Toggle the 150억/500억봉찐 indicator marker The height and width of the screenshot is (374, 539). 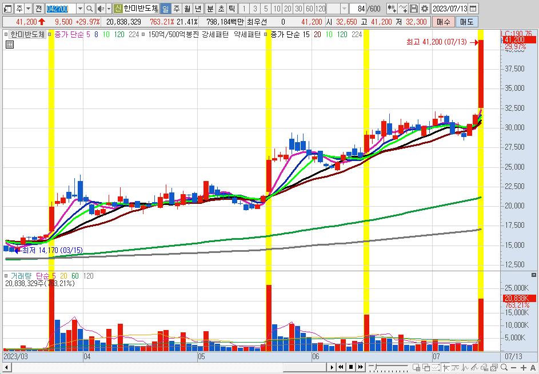tap(143, 34)
